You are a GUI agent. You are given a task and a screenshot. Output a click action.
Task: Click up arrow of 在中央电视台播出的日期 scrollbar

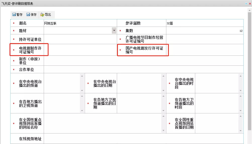click(x=164, y=76)
